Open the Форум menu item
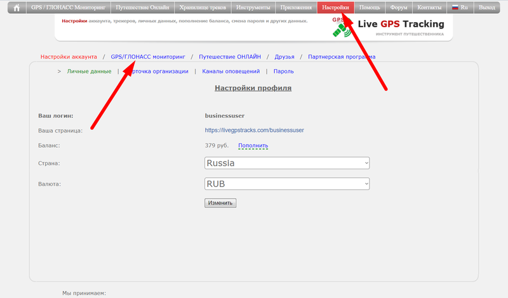Screen dimensions: 508x298 399,8
